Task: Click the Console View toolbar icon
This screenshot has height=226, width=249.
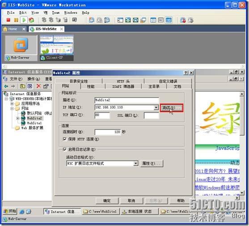Action: click(x=169, y=20)
